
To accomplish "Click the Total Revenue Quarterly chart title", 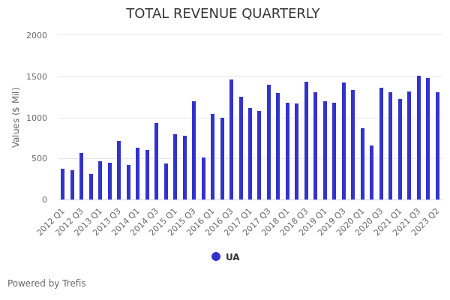I will [x=223, y=13].
